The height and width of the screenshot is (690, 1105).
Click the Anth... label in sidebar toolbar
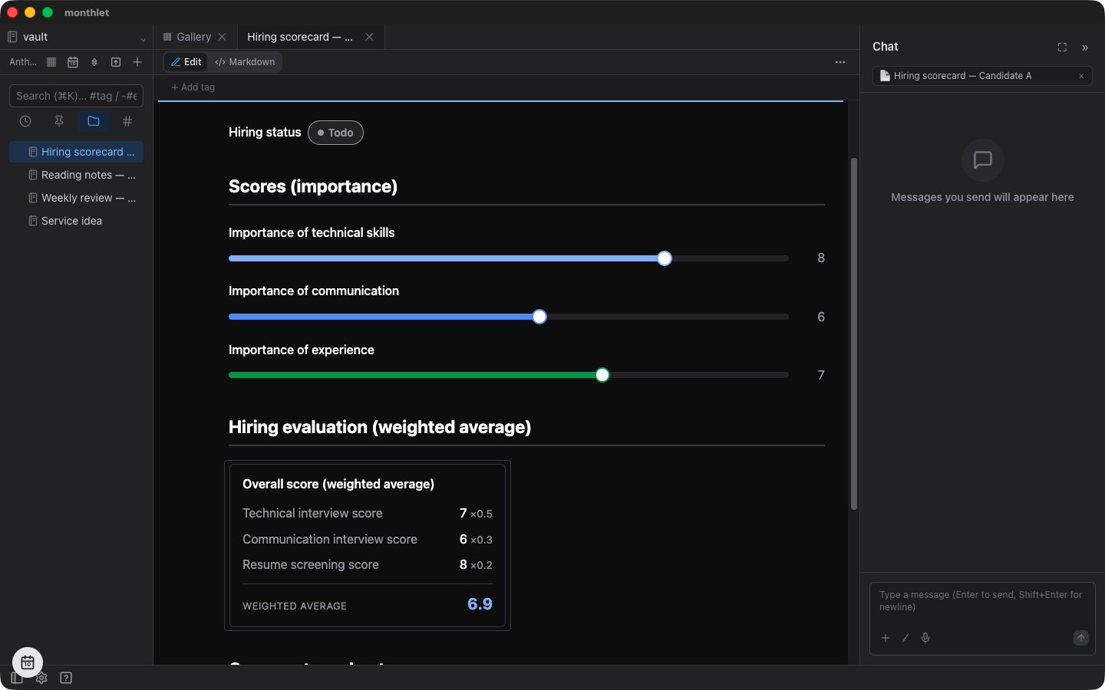[x=23, y=62]
